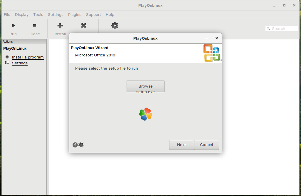Open the Support menu
Viewport: 301px width, 196px height.
tap(93, 15)
